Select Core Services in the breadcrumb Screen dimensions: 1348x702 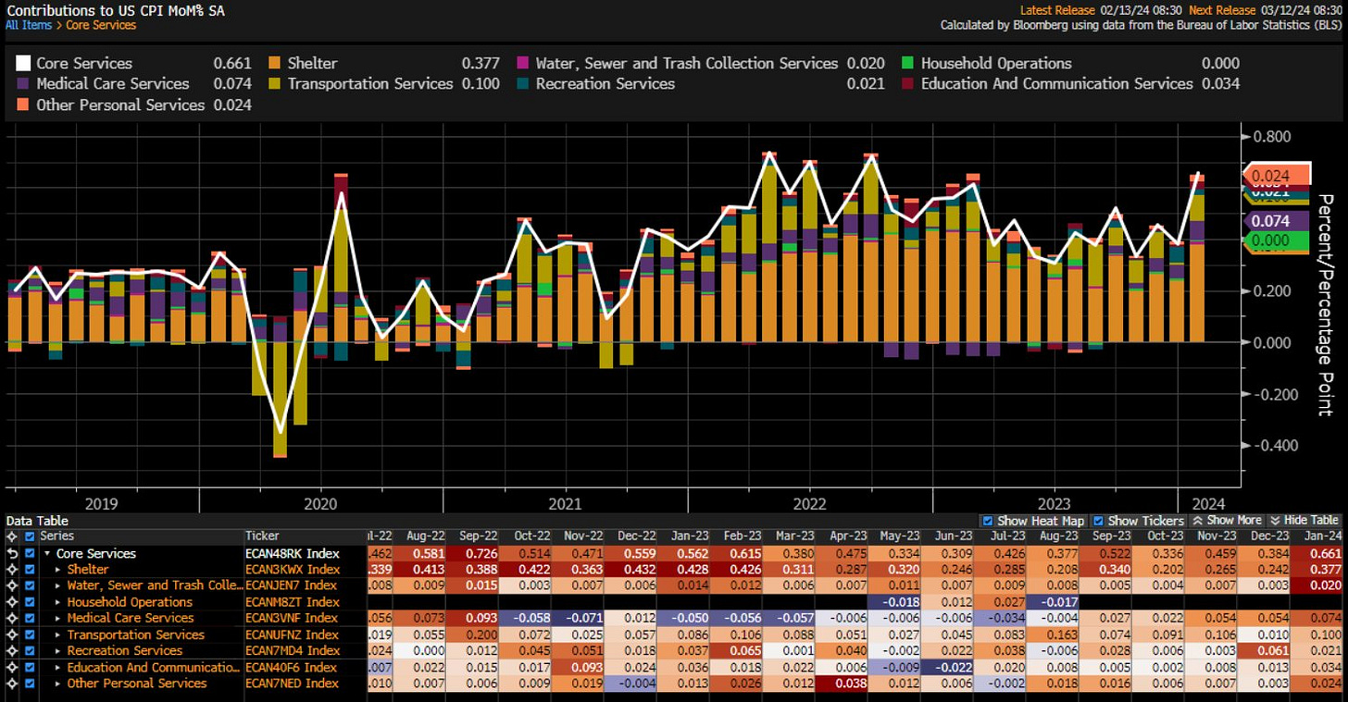(x=101, y=25)
